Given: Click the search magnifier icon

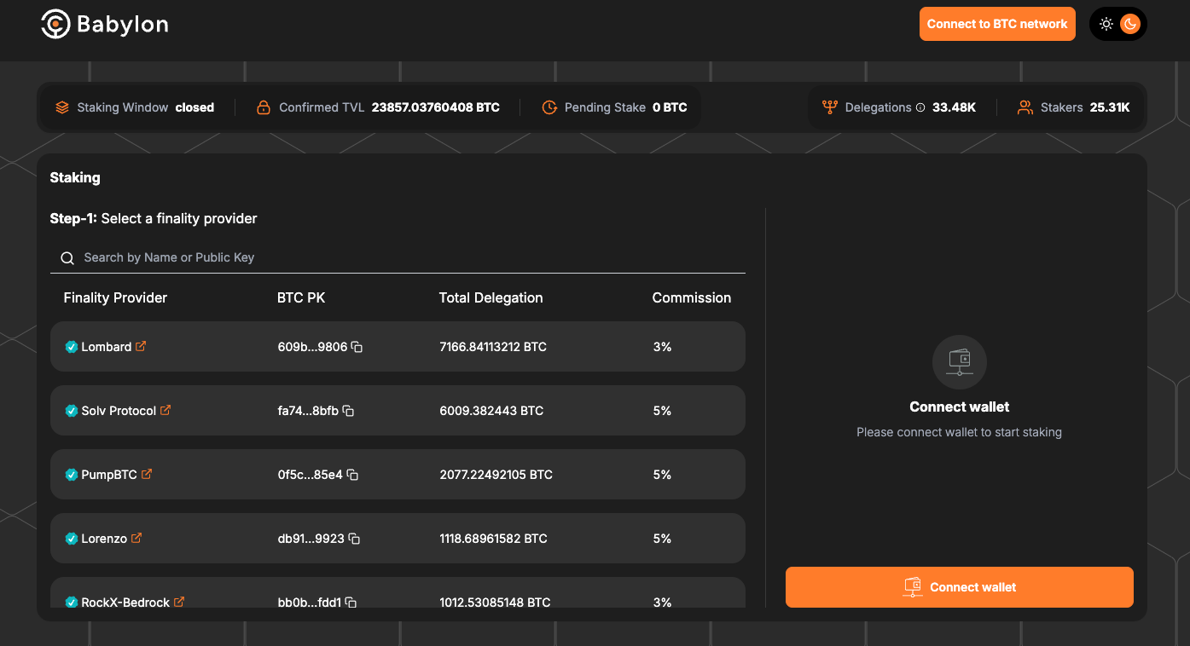Looking at the screenshot, I should (67, 258).
